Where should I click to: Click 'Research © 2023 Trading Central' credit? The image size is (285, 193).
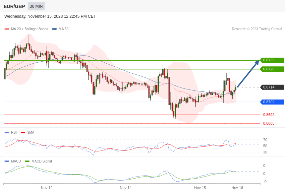point(257,29)
